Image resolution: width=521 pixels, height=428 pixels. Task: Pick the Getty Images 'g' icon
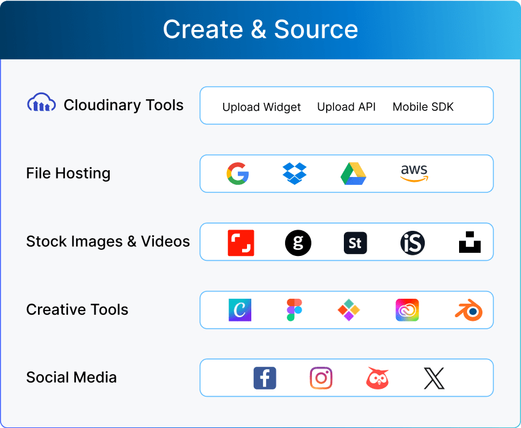coord(298,242)
